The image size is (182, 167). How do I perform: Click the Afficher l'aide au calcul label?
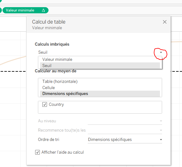point(63,152)
